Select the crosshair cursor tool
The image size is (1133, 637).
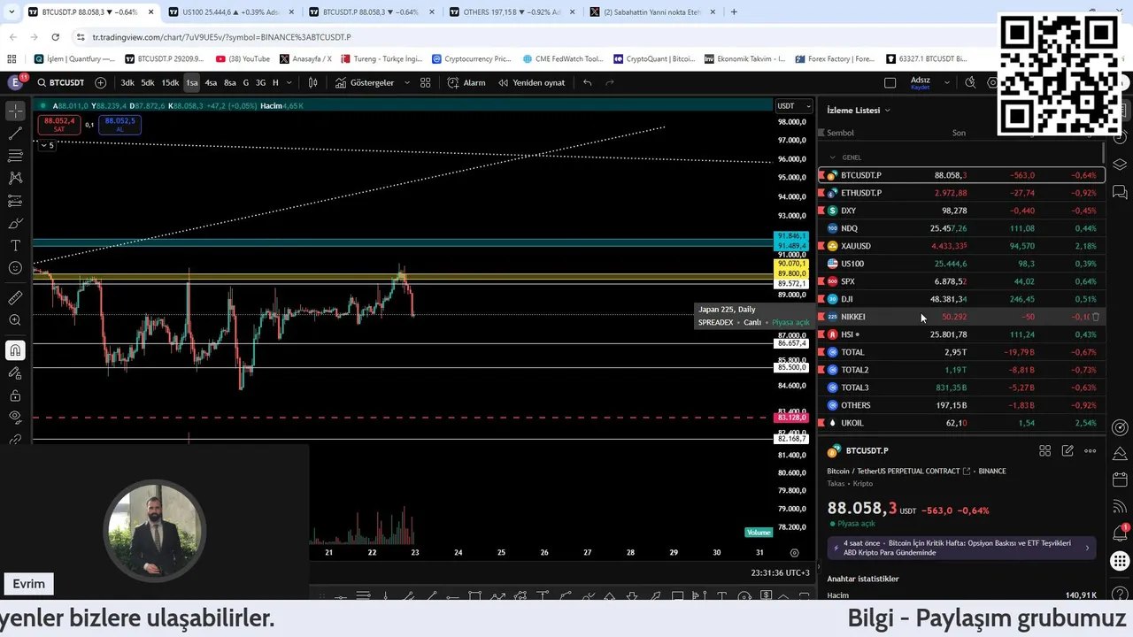pyautogui.click(x=15, y=111)
